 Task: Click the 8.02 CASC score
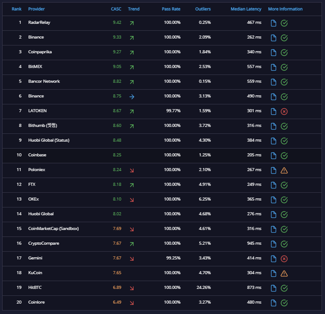pos(117,214)
